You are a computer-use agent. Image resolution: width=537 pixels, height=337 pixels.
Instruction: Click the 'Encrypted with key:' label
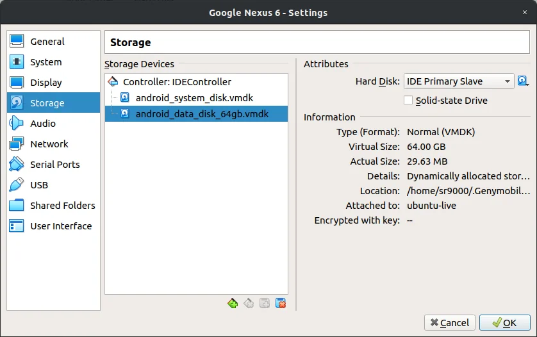(357, 220)
